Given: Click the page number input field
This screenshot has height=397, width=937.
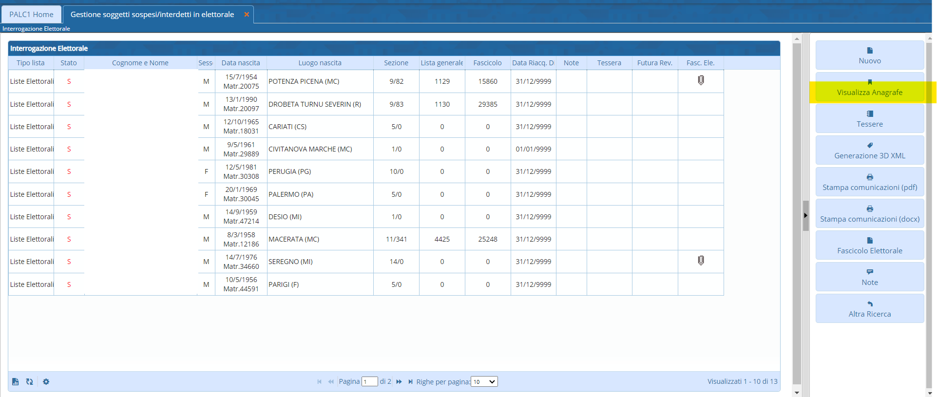Looking at the screenshot, I should click(x=369, y=382).
